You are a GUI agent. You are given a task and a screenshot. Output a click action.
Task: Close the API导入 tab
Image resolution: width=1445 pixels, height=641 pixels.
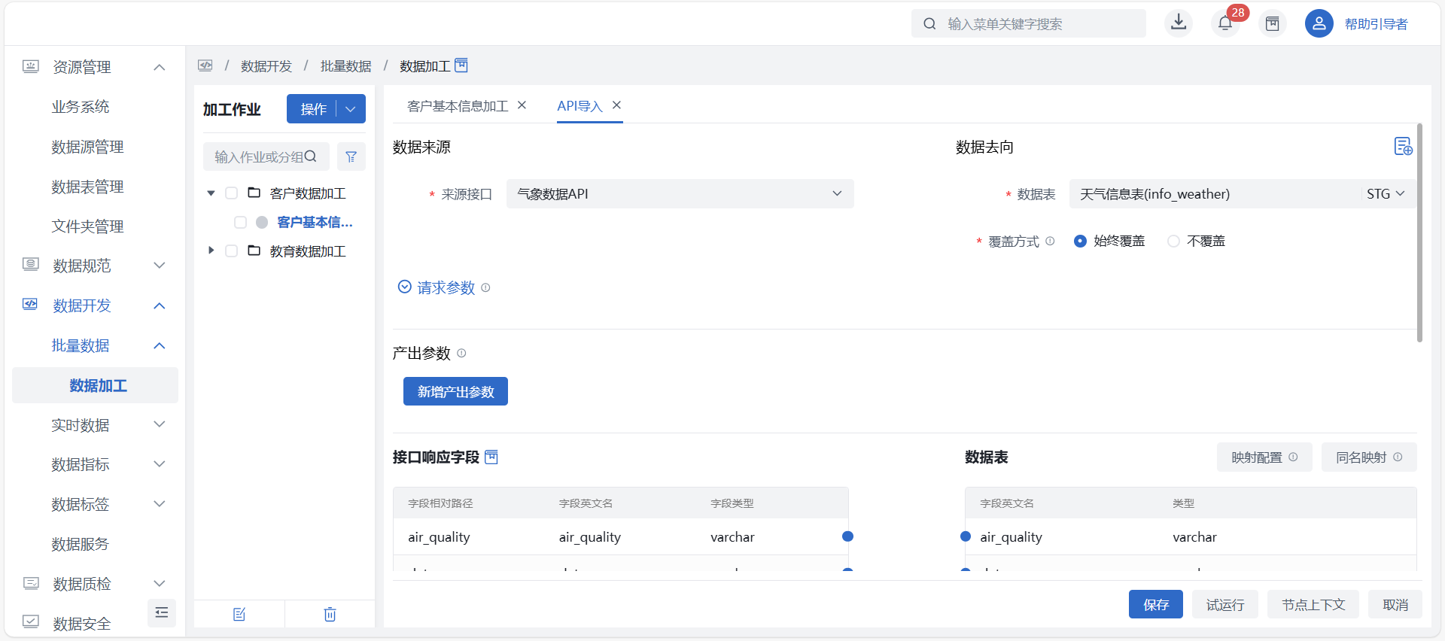[616, 105]
